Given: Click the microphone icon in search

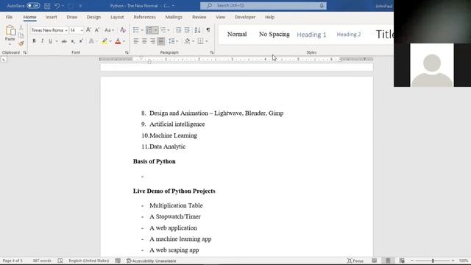Looking at the screenshot, I should pyautogui.click(x=322, y=6).
